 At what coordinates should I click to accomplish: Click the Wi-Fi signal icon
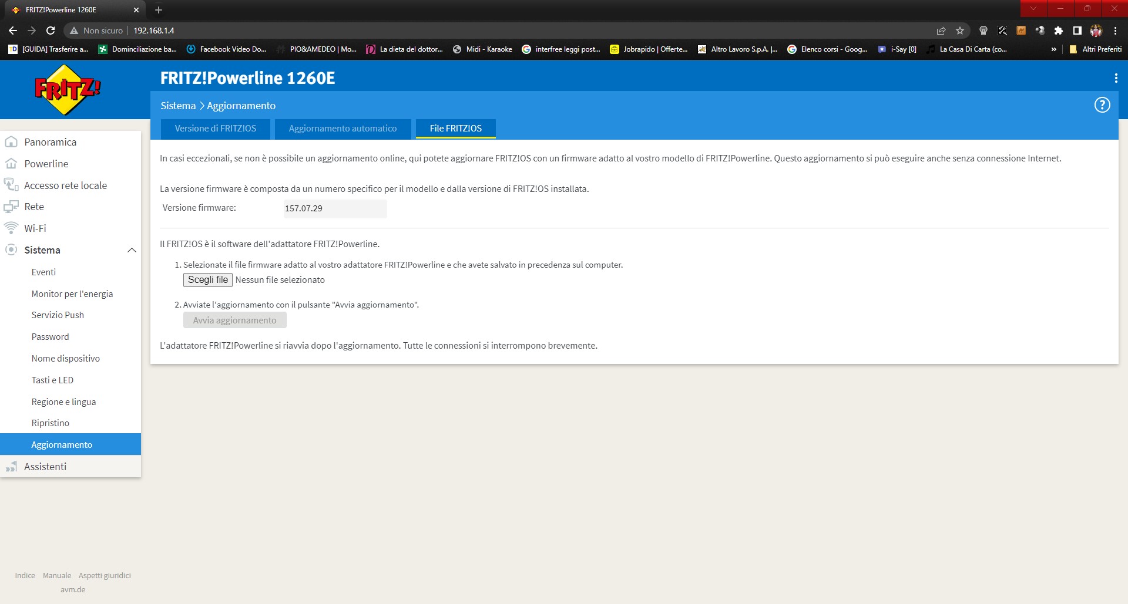click(11, 228)
